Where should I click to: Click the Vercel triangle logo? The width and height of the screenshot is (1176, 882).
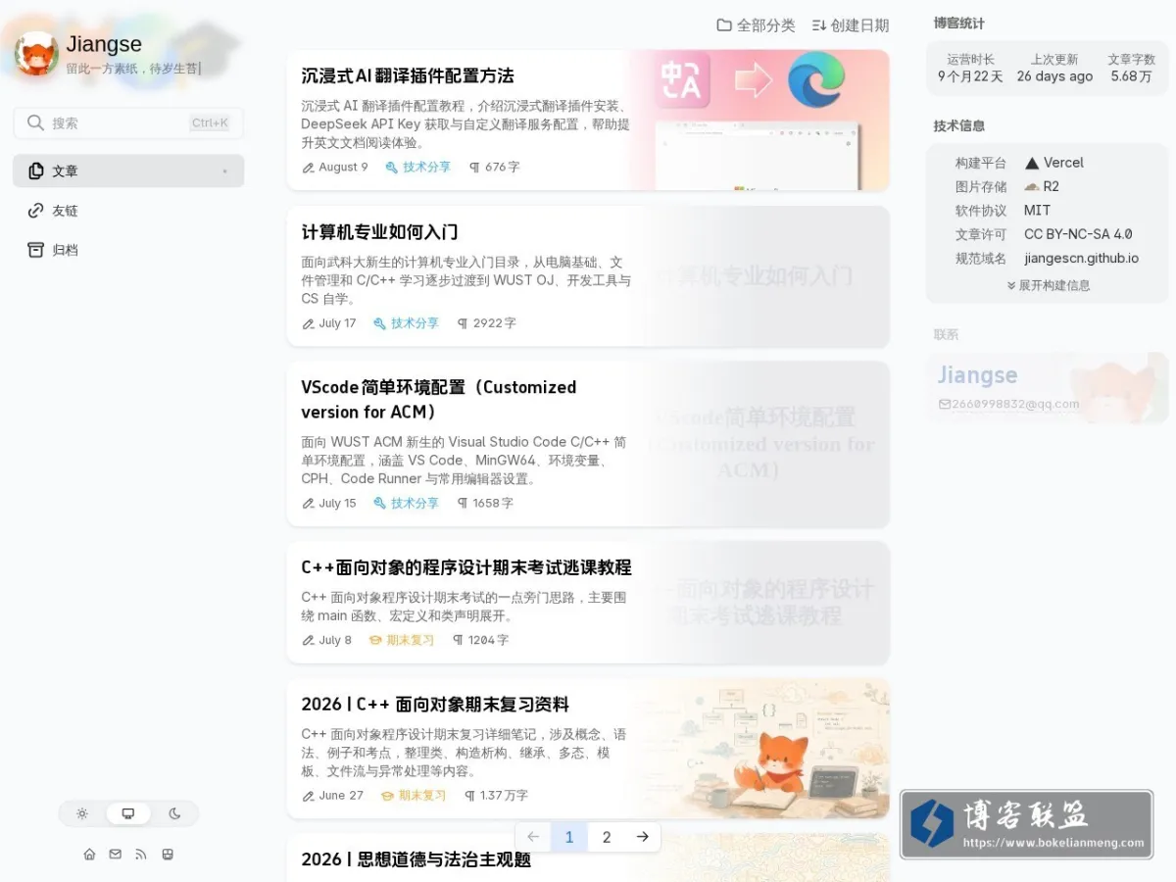click(1032, 163)
